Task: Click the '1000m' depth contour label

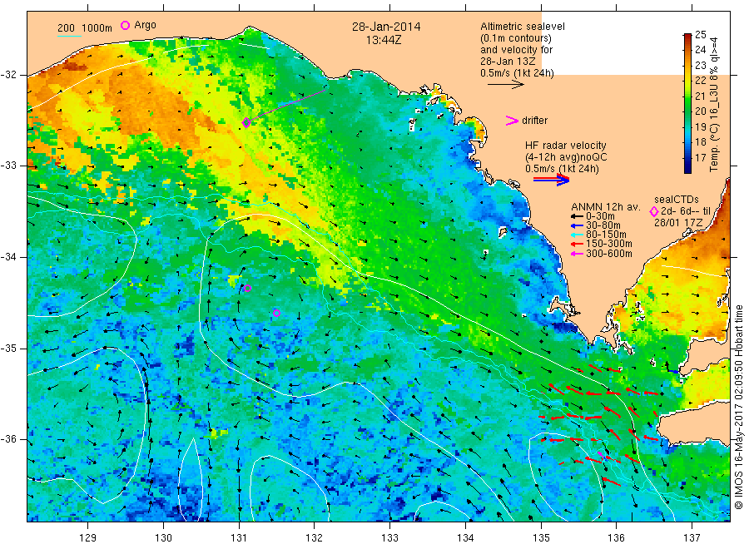Action: click(x=97, y=28)
